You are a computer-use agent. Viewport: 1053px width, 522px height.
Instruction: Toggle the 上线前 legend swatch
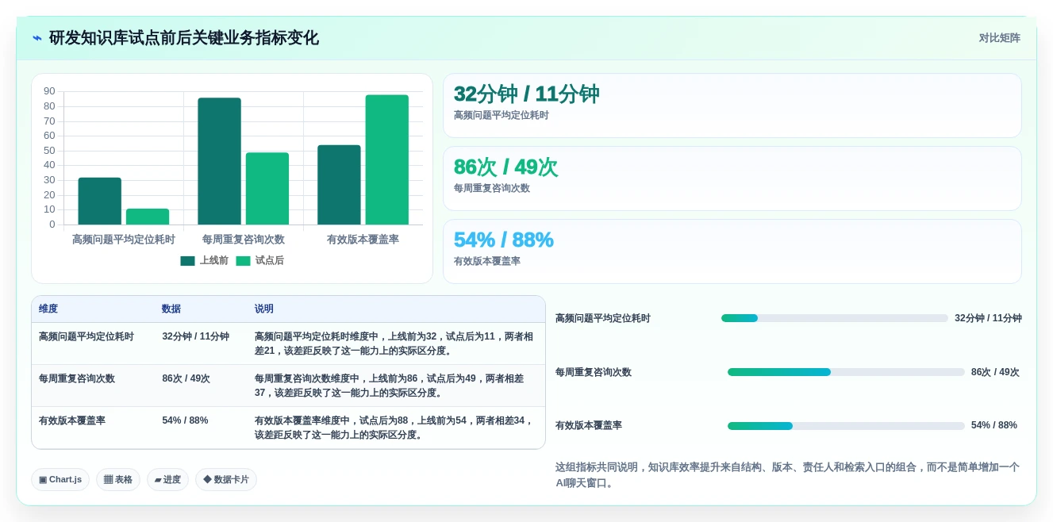(187, 261)
